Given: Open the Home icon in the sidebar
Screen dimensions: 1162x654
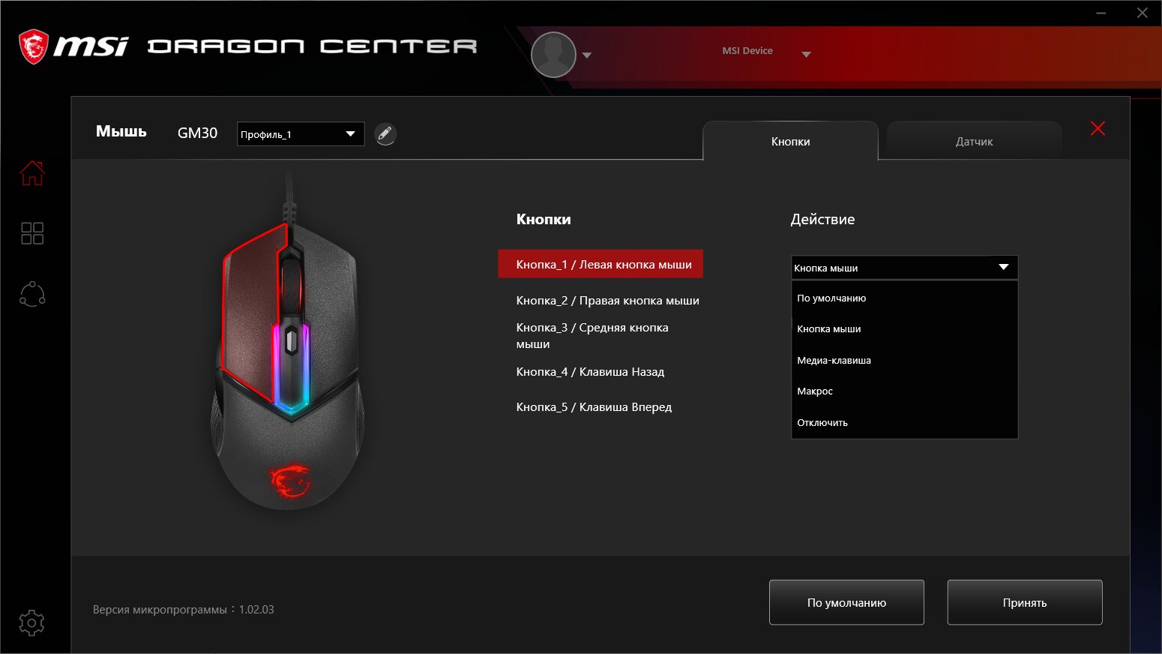Looking at the screenshot, I should pyautogui.click(x=32, y=172).
